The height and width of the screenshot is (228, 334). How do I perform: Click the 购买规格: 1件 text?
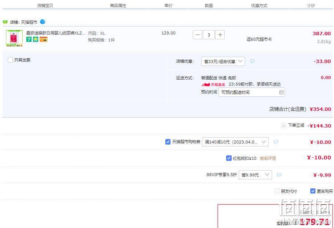coord(101,40)
